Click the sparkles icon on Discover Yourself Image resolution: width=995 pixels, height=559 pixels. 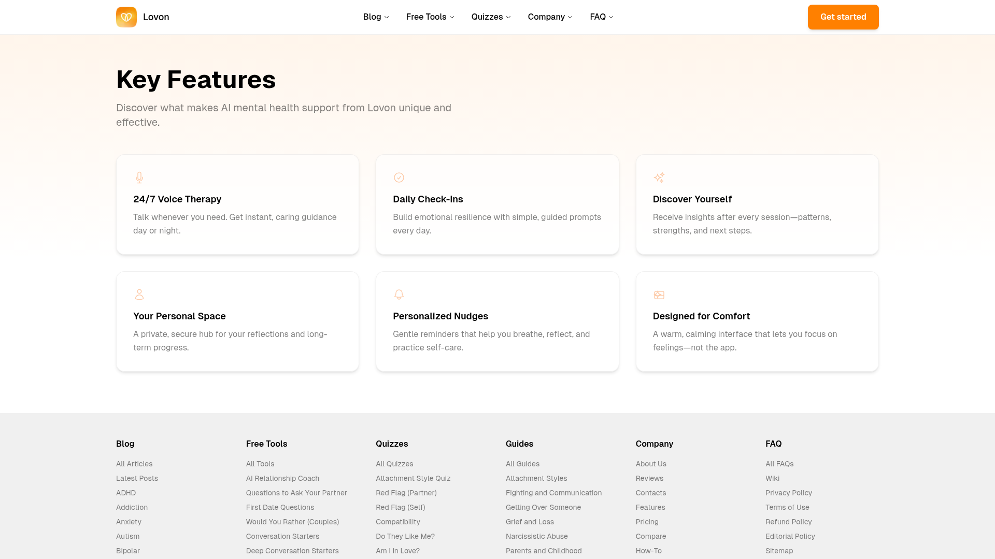[659, 178]
